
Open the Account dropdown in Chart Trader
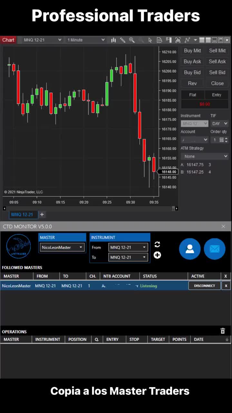(x=195, y=140)
